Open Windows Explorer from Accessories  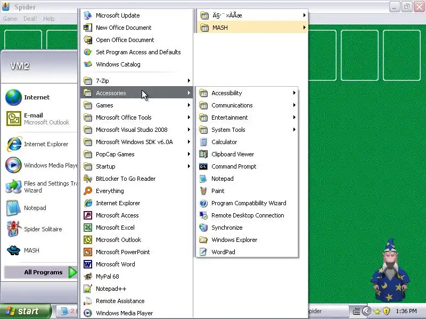point(247,240)
